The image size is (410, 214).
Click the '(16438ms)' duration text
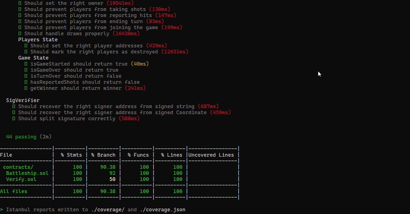126,33
